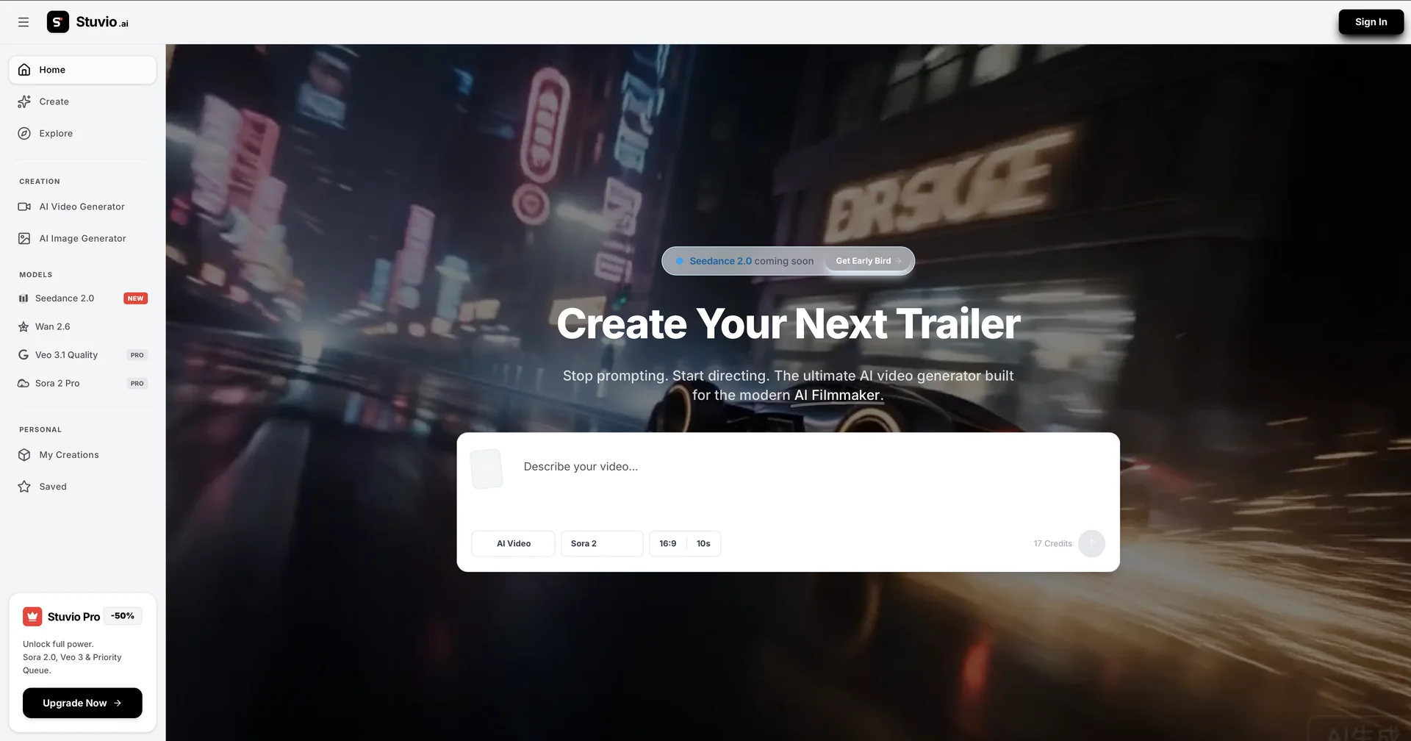Open the Saved star item
This screenshot has width=1411, height=741.
coord(53,487)
